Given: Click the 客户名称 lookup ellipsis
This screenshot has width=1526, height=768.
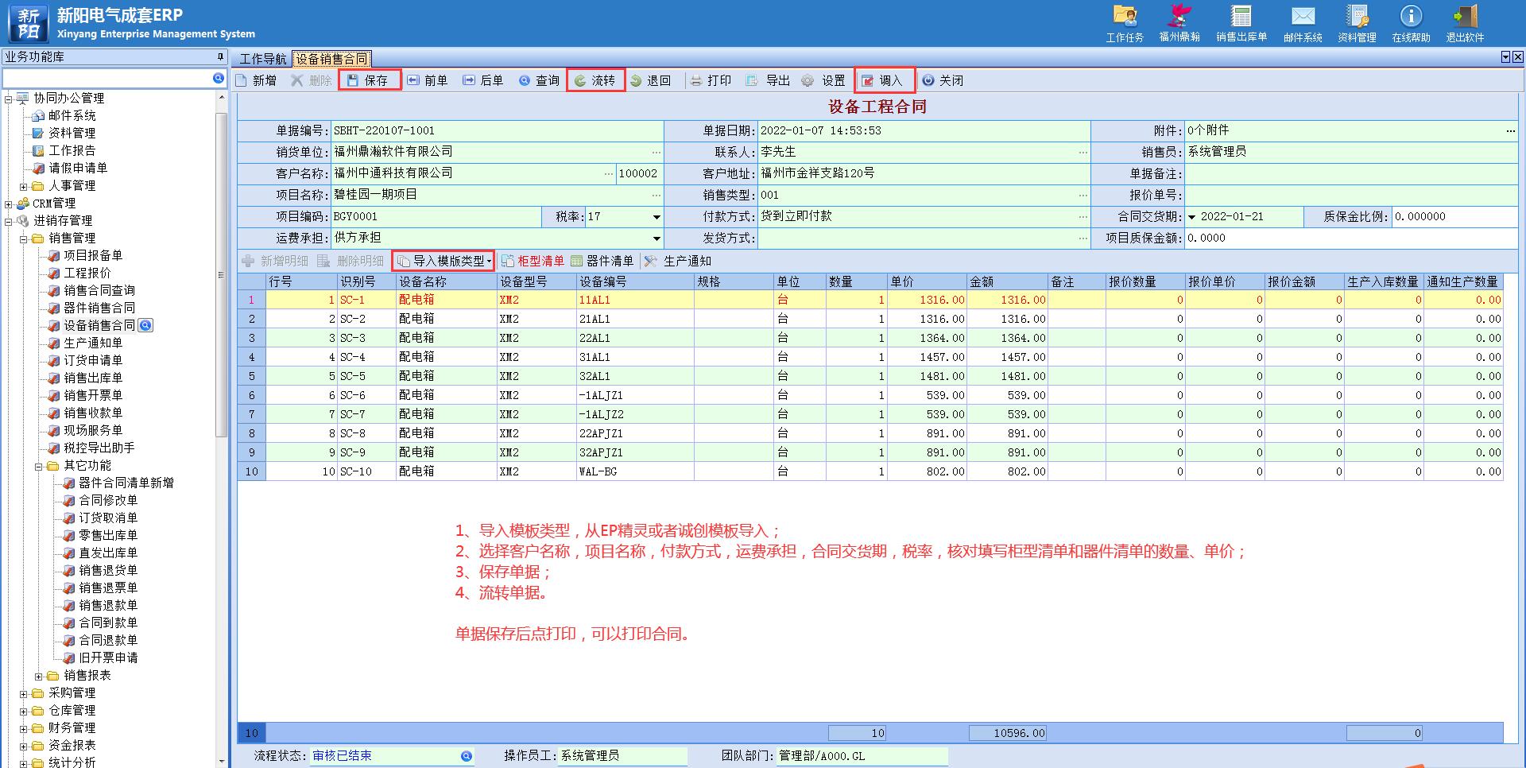Looking at the screenshot, I should (609, 173).
